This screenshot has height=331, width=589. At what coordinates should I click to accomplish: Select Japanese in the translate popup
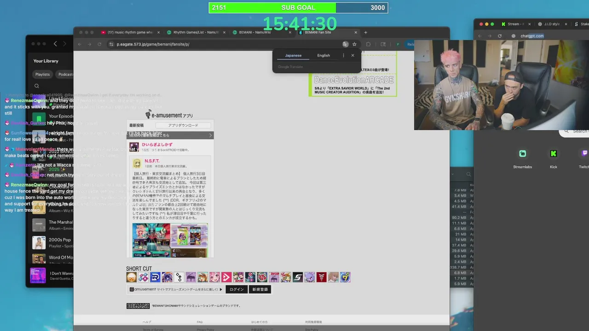click(293, 55)
